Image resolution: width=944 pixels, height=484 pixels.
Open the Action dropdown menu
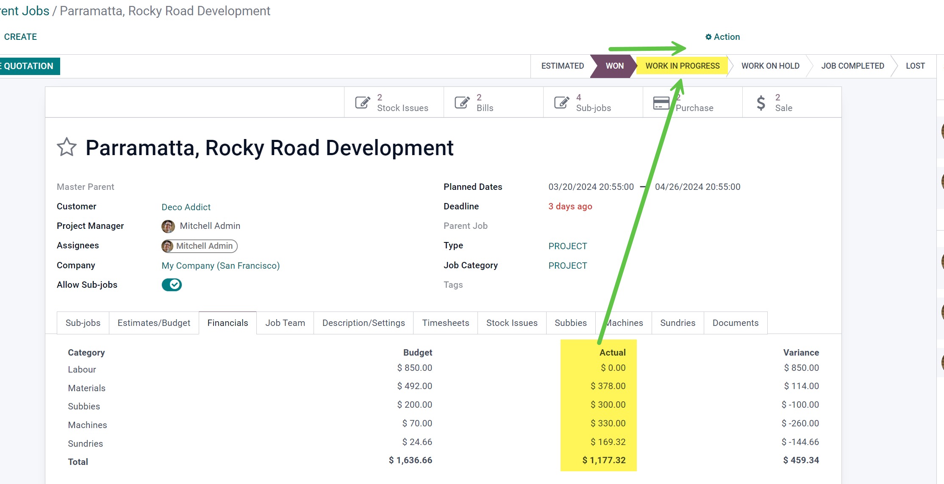point(726,37)
